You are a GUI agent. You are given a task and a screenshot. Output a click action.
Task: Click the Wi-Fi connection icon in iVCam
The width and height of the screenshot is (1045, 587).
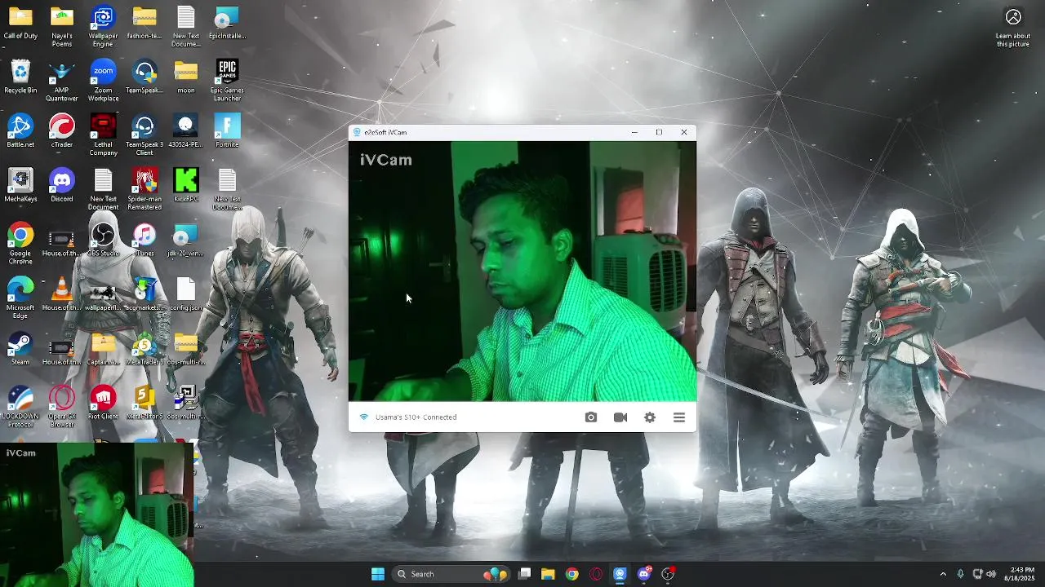click(x=364, y=417)
